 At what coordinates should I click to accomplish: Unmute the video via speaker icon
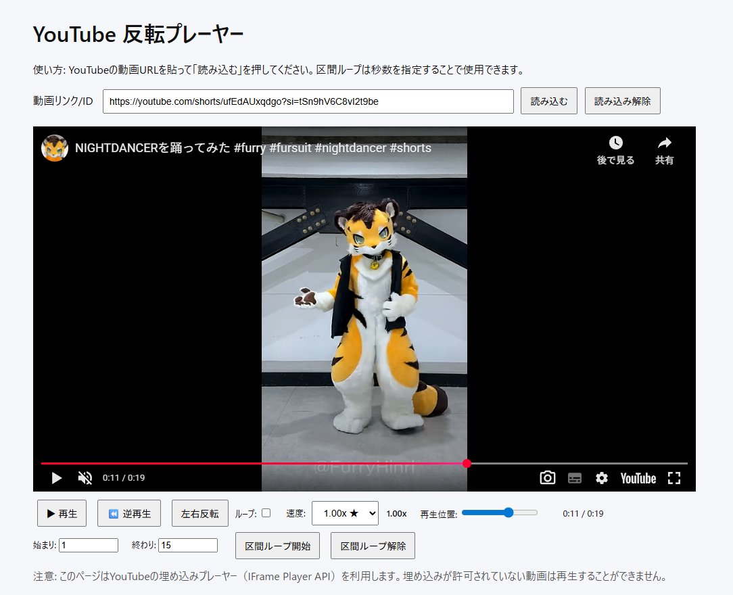coord(85,477)
